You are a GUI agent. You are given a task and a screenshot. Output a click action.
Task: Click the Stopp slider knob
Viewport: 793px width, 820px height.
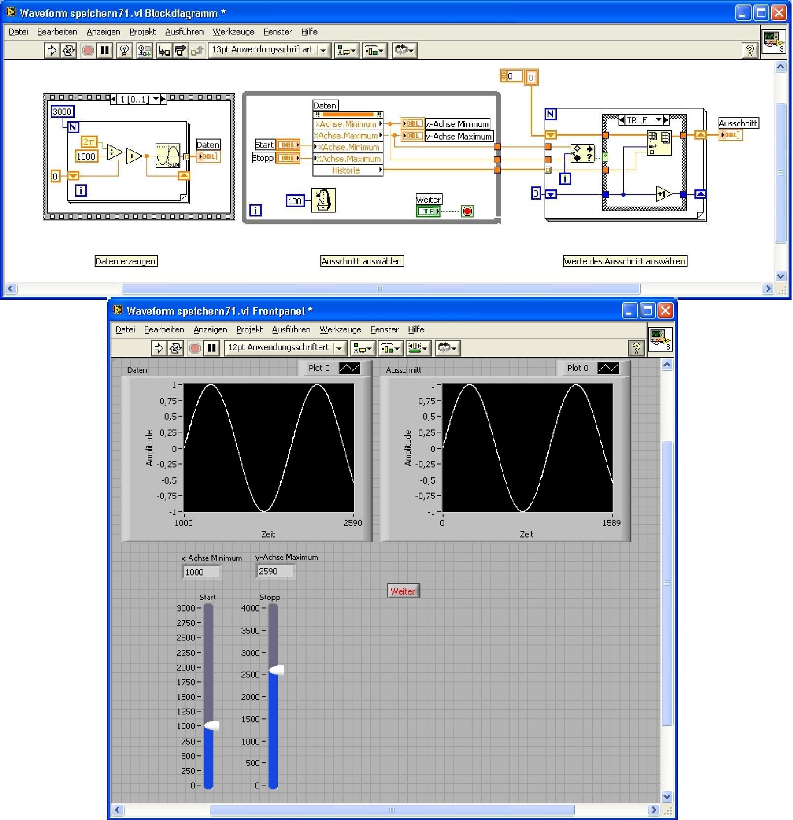[x=276, y=670]
